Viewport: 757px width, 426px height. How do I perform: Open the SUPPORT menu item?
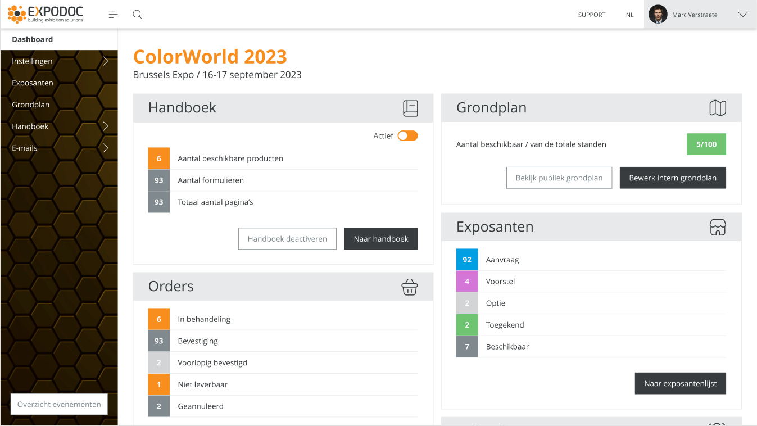[591, 14]
